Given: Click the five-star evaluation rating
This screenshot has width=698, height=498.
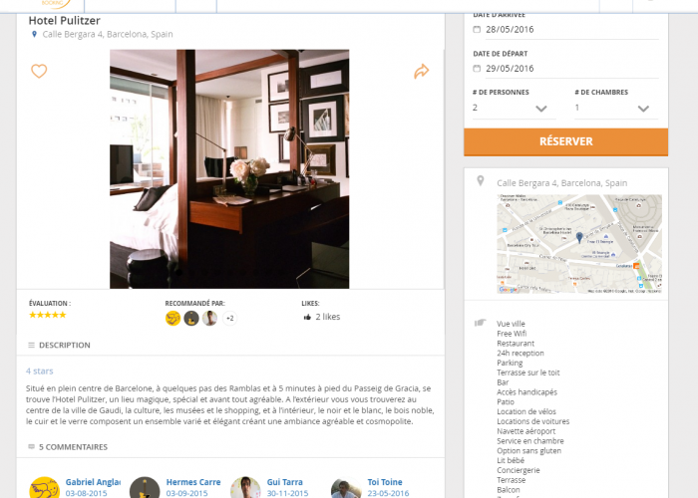Looking at the screenshot, I should (x=48, y=315).
